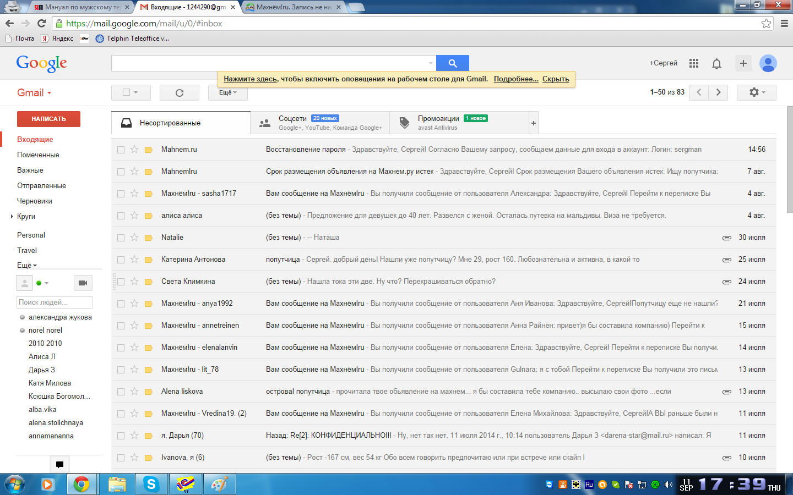Open the Chrome menu button
Viewport: 793px width, 495px height.
785,24
